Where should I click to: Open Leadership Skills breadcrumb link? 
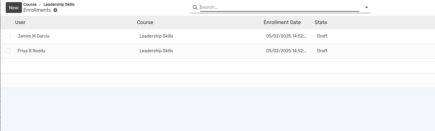coord(59,5)
